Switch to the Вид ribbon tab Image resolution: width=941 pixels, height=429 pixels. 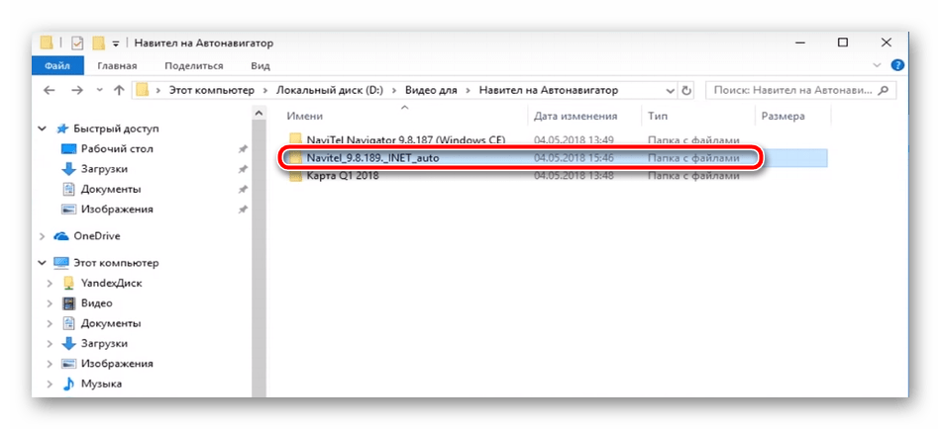point(261,66)
